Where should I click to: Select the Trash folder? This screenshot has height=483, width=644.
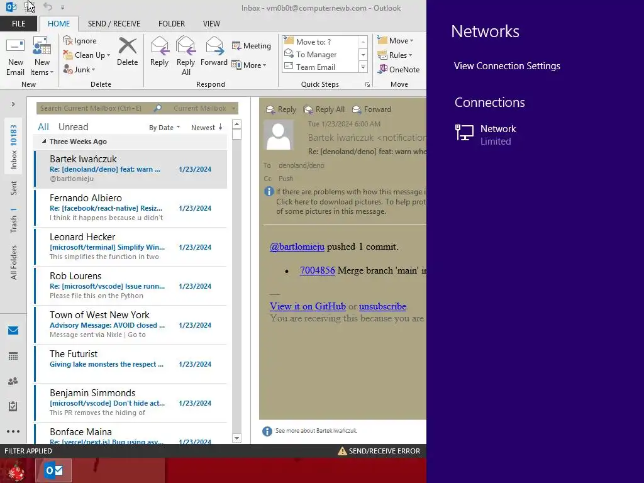click(x=14, y=219)
